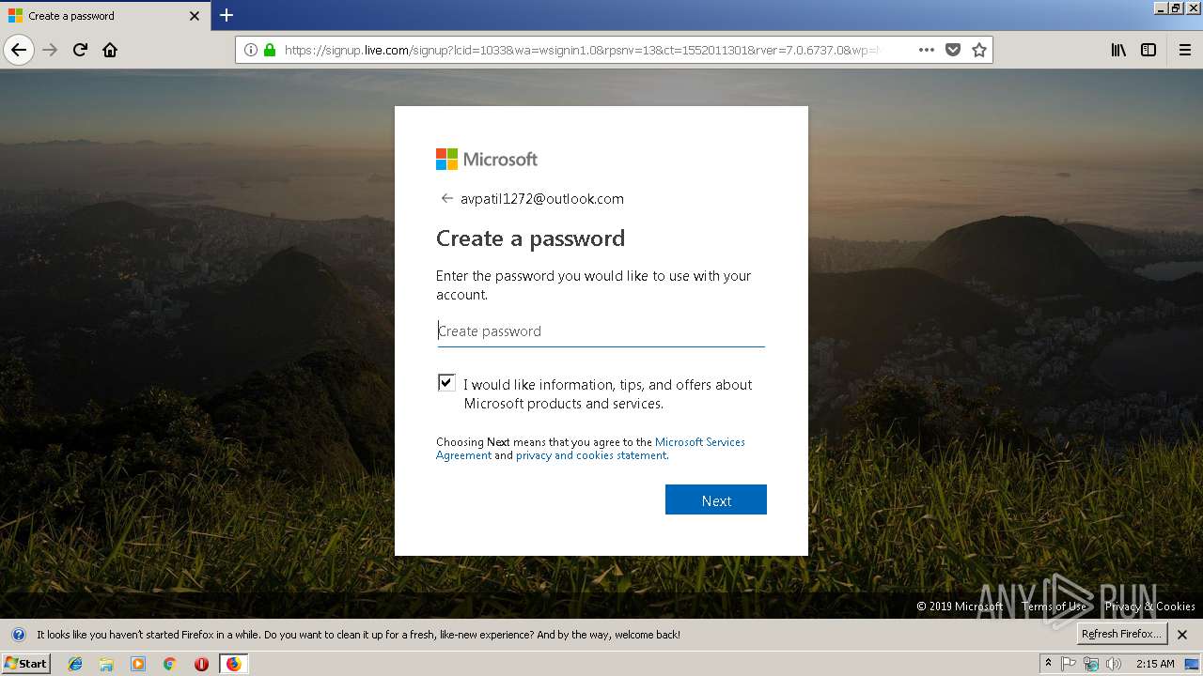Open privacy and cookies statement link
Viewport: 1203px width, 676px height.
[591, 455]
